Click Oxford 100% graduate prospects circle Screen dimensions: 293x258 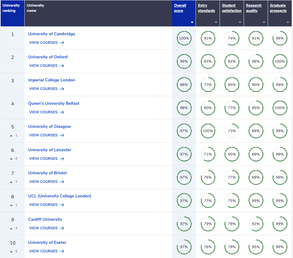(x=280, y=61)
